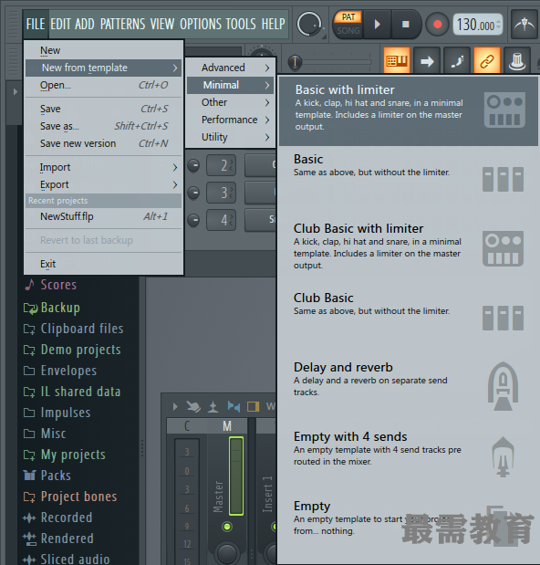The height and width of the screenshot is (565, 540).
Task: Select Save as... entry
Action: [104, 126]
